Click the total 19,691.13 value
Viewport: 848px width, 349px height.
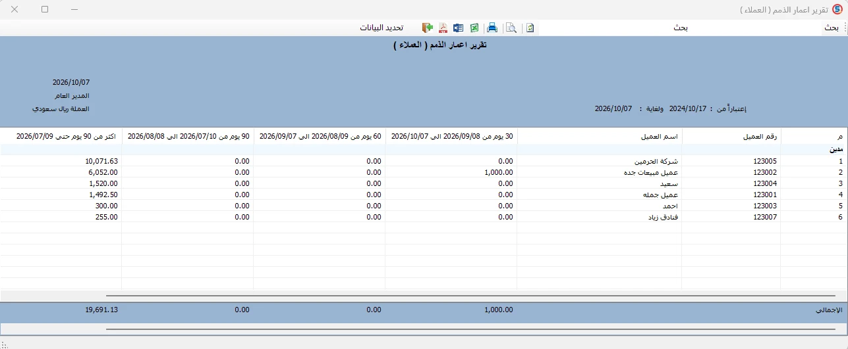pyautogui.click(x=101, y=309)
